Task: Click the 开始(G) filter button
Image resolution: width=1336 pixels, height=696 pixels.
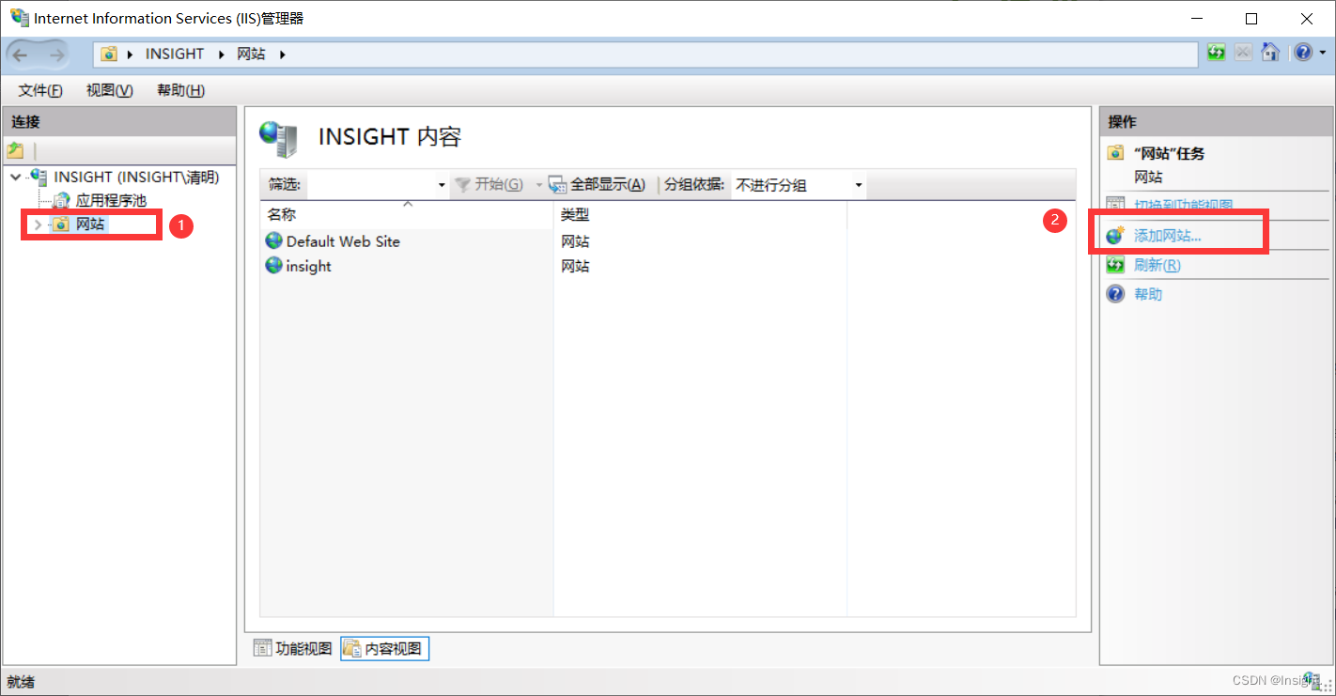Action: tap(489, 184)
